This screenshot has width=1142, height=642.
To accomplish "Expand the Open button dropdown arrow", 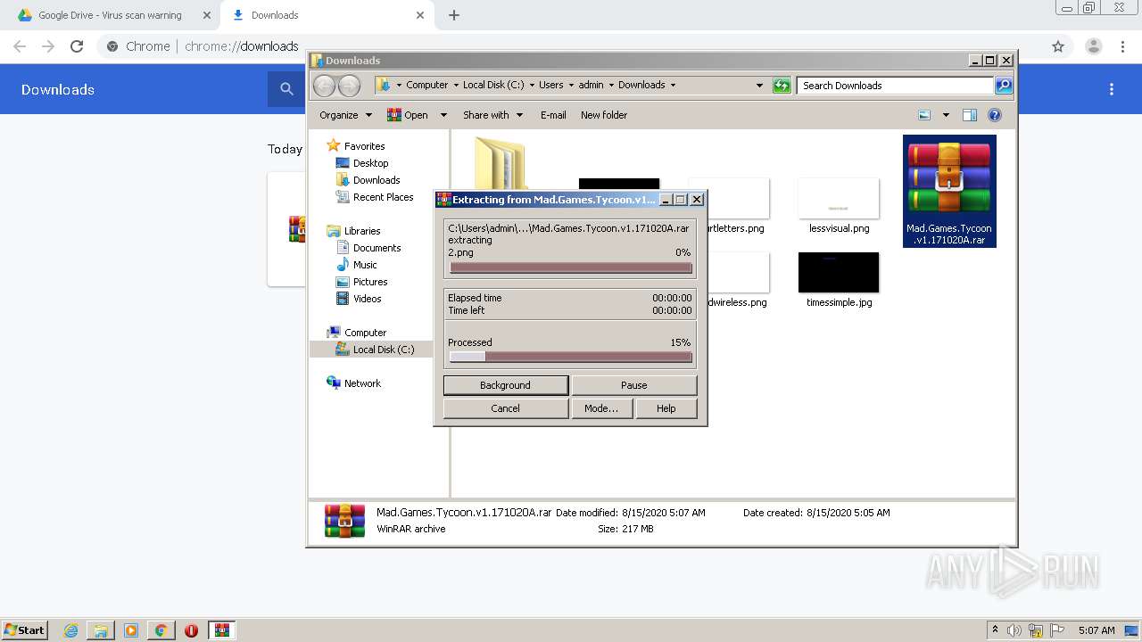I will [x=443, y=115].
